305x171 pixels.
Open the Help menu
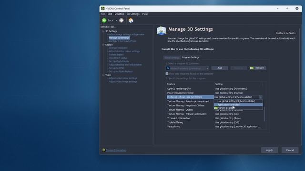[145, 14]
